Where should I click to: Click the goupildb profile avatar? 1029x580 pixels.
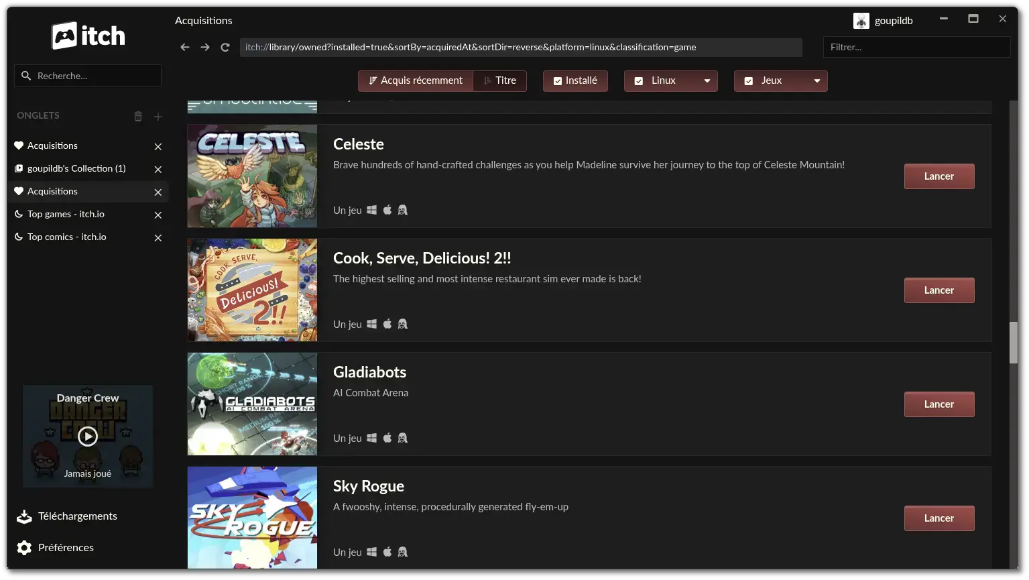click(x=861, y=21)
